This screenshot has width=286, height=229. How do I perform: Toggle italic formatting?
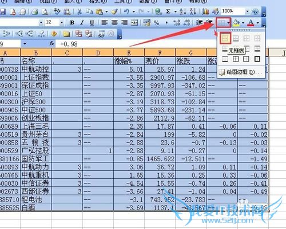pos(82,23)
